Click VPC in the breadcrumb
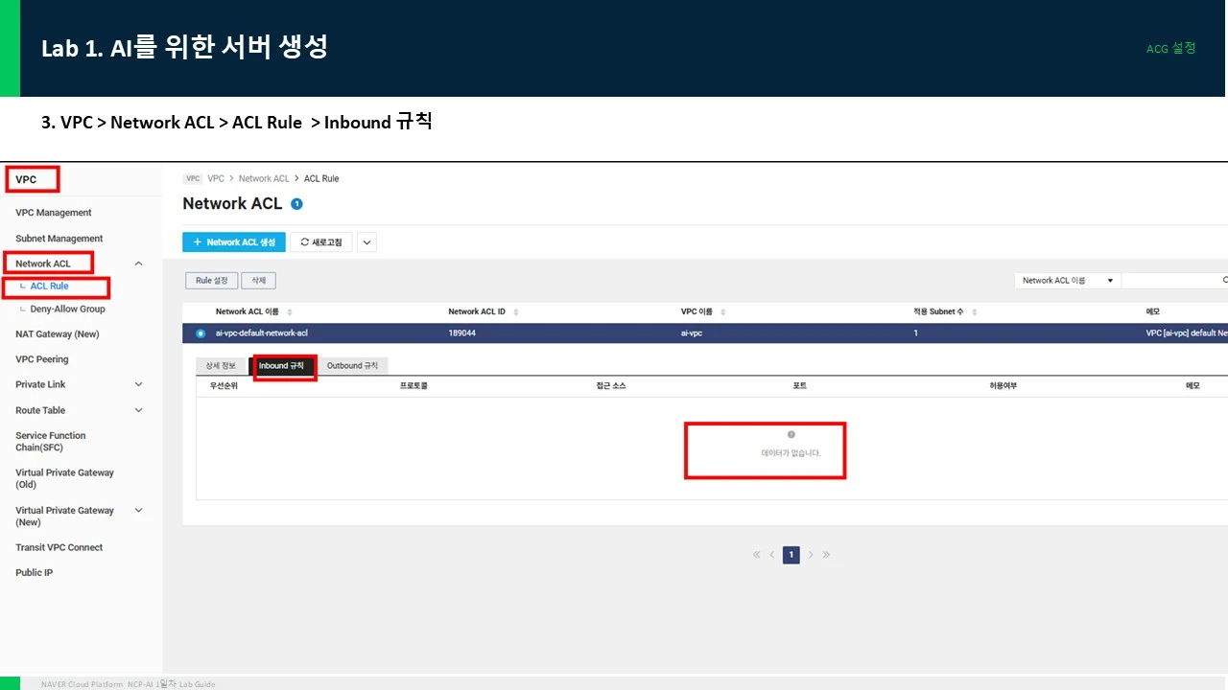1228x690 pixels. pos(216,179)
